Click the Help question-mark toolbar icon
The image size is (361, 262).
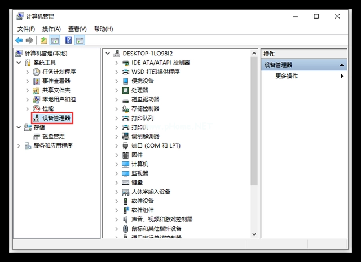click(68, 41)
